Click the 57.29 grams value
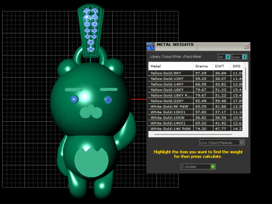Image resolution: width=272 pixels, height=204 pixels. pos(201,73)
